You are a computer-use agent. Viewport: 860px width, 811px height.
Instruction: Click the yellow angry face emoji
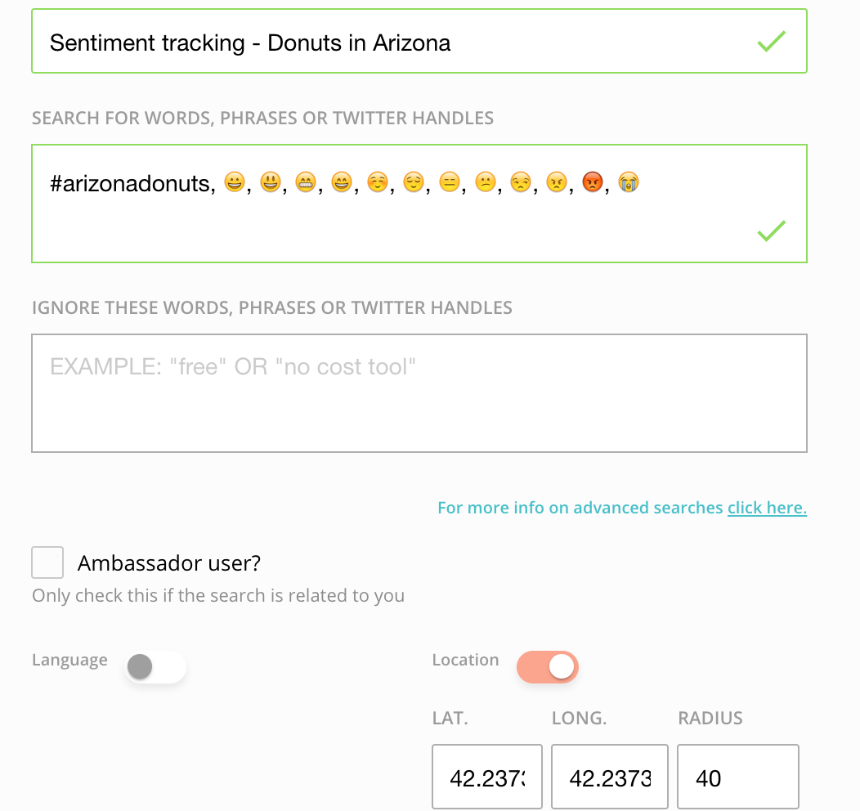point(556,182)
